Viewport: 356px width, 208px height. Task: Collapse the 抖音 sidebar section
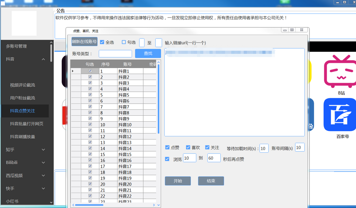pos(43,59)
